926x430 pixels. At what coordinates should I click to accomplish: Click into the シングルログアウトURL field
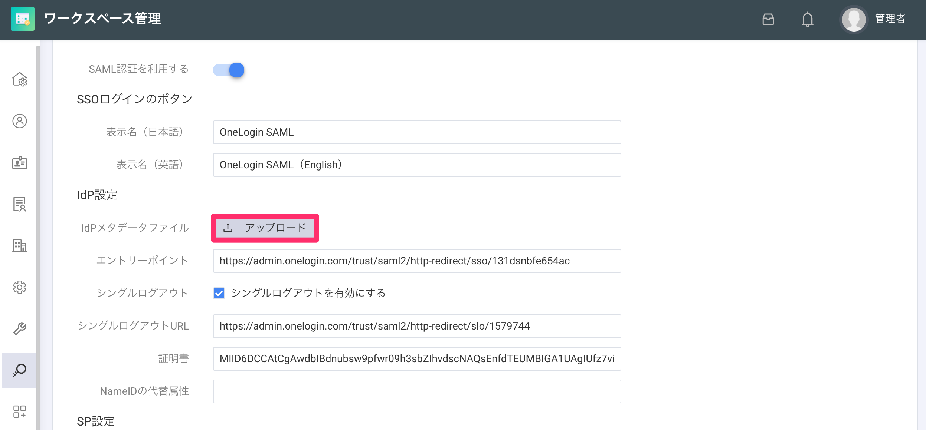click(417, 326)
